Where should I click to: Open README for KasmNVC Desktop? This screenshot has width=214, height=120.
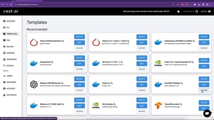(204, 90)
